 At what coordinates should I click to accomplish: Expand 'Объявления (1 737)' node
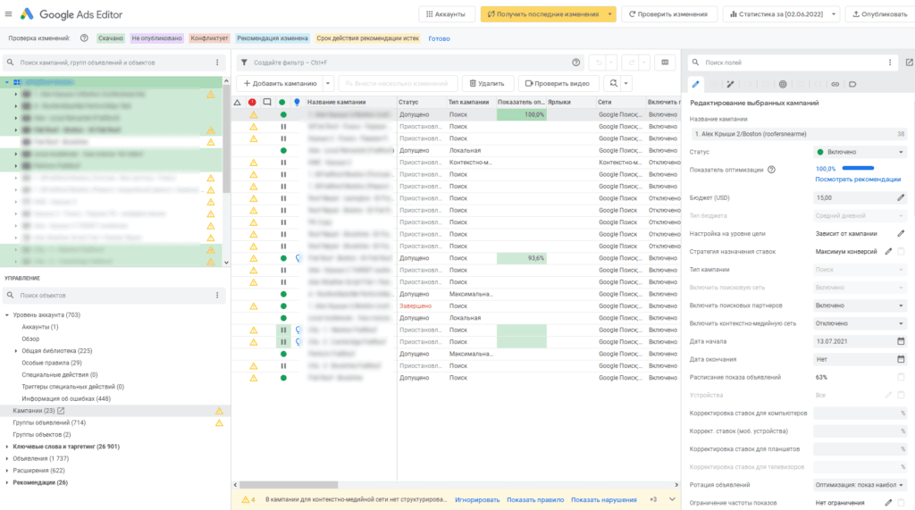click(7, 459)
